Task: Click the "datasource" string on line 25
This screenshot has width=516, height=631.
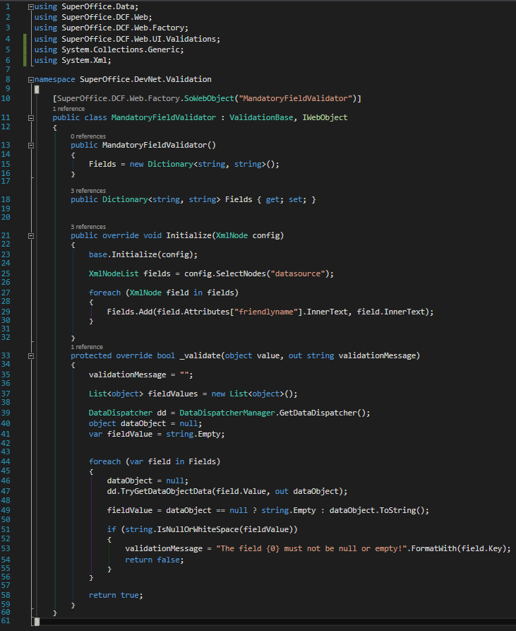Action: click(x=298, y=273)
